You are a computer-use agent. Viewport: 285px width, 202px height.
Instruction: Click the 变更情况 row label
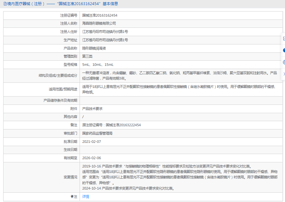pos(70,177)
